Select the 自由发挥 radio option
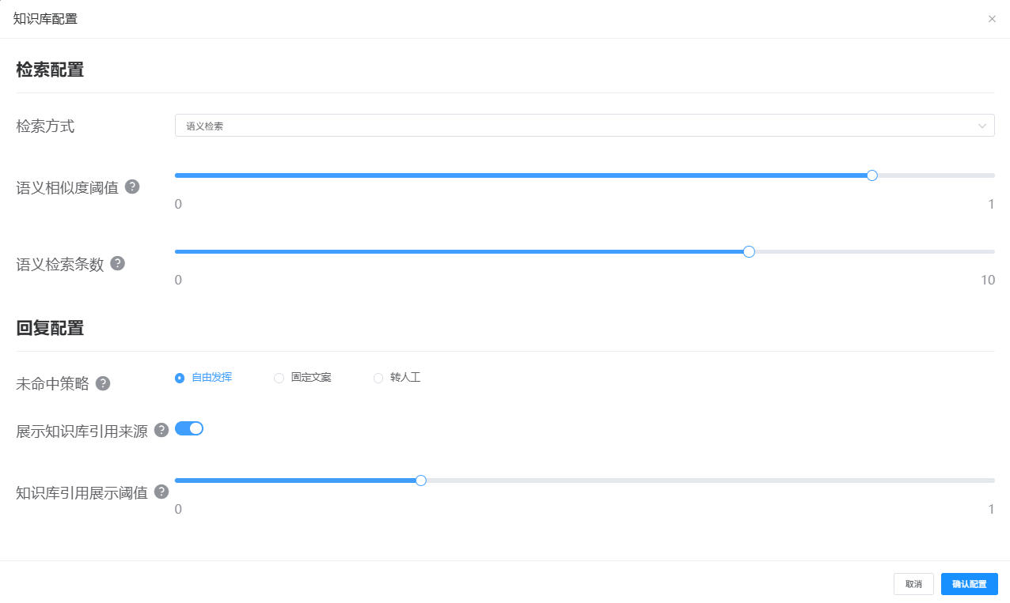The height and width of the screenshot is (603, 1010). point(180,378)
